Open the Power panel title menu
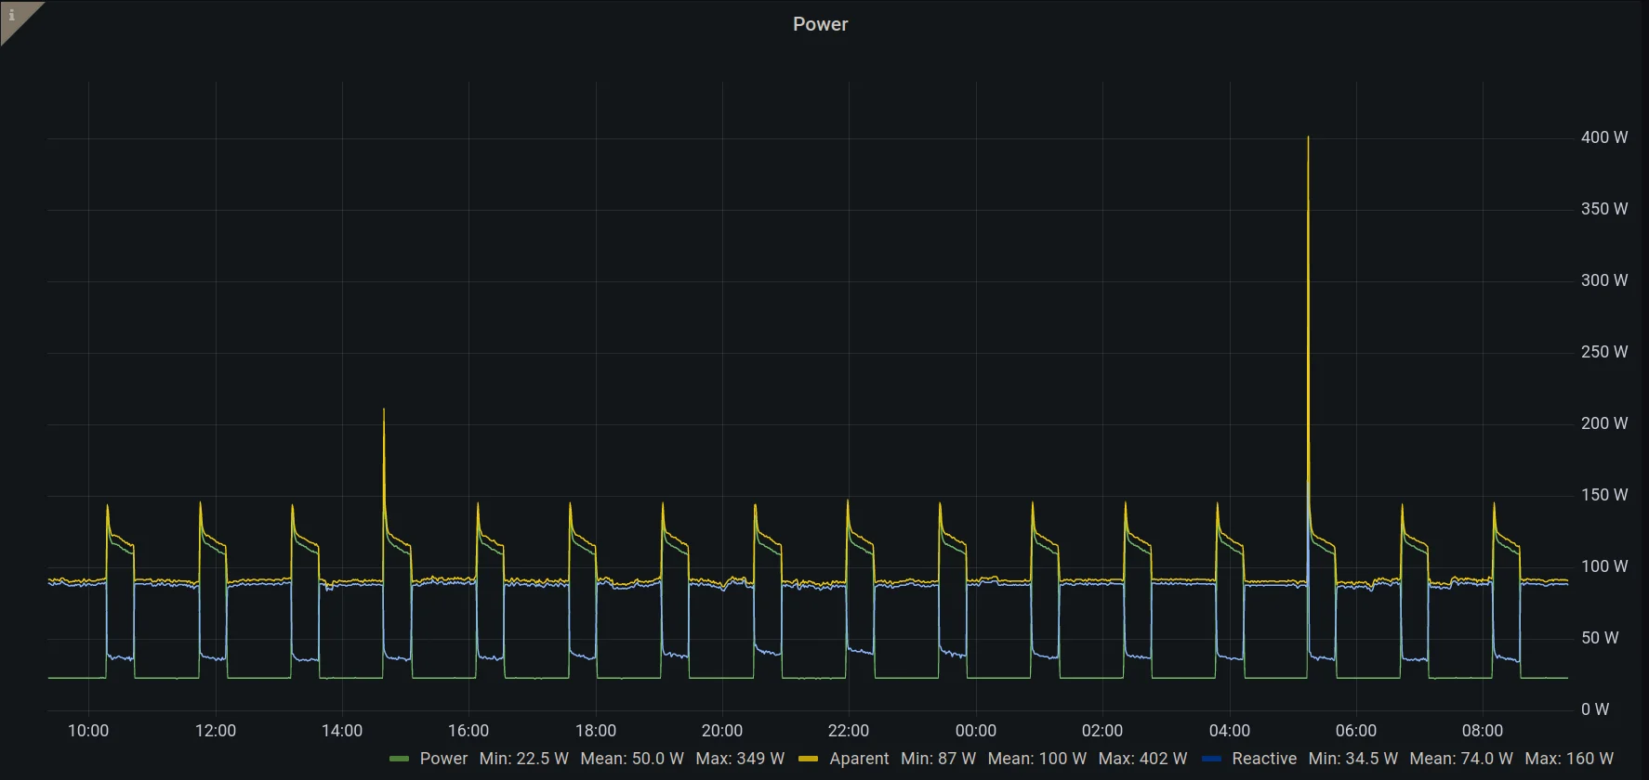 820,24
